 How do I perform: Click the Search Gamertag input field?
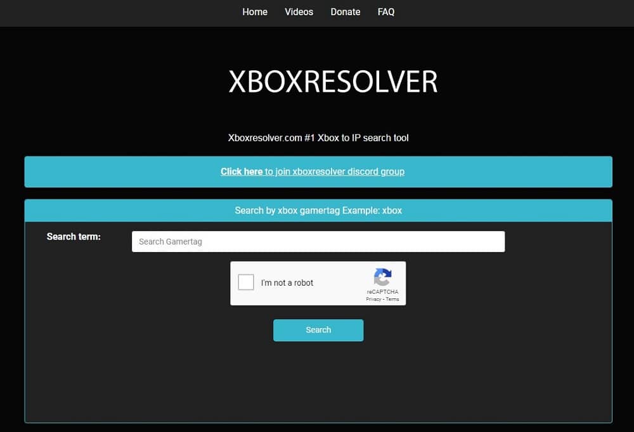coord(318,242)
